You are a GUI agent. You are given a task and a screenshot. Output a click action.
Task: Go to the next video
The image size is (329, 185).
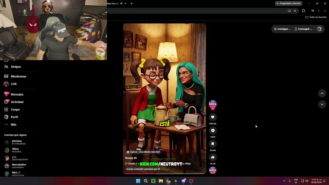click(x=322, y=104)
